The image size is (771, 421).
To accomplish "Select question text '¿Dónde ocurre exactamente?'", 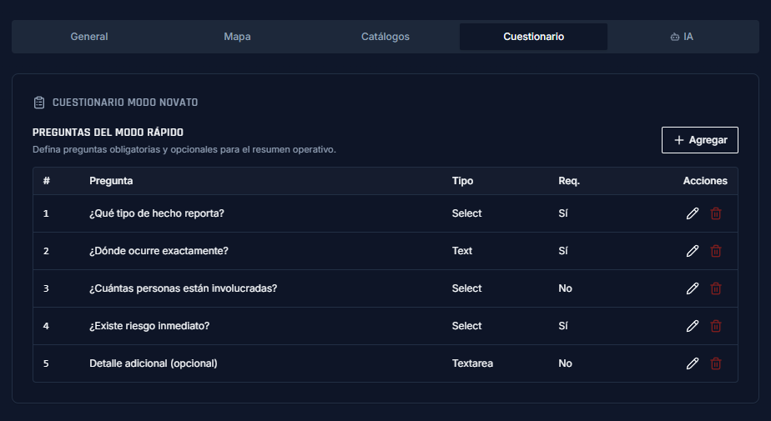I will coord(159,251).
